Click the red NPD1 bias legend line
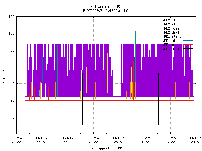 [x=188, y=45]
